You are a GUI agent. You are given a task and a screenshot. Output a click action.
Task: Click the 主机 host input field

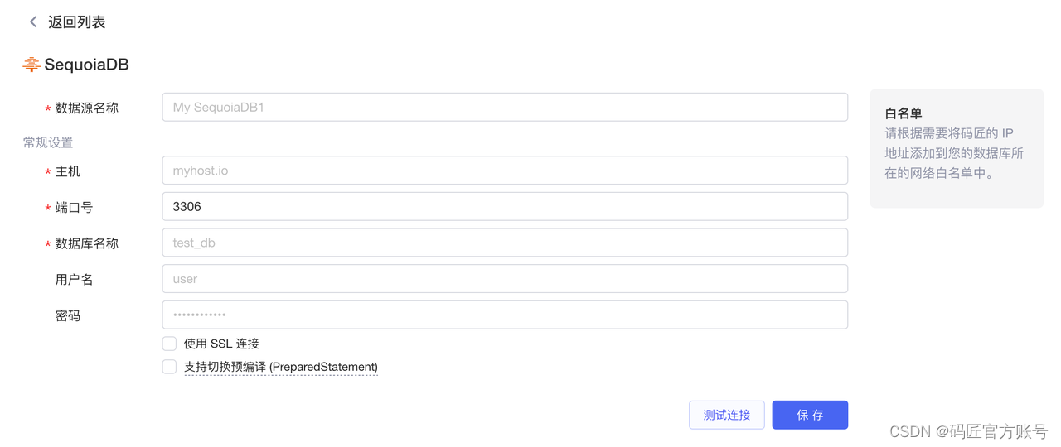tap(505, 171)
